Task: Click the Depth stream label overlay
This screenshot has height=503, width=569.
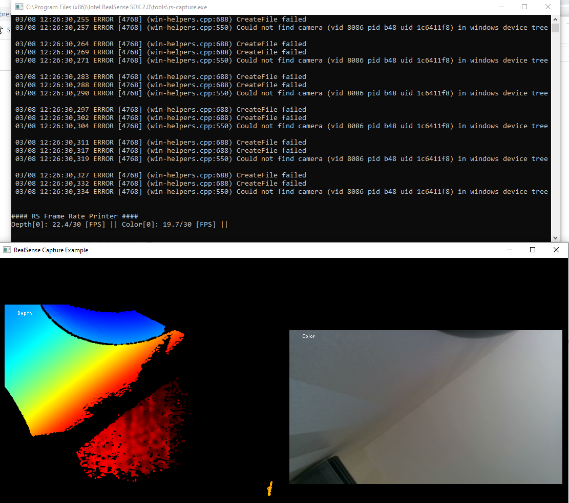Action: pos(24,313)
